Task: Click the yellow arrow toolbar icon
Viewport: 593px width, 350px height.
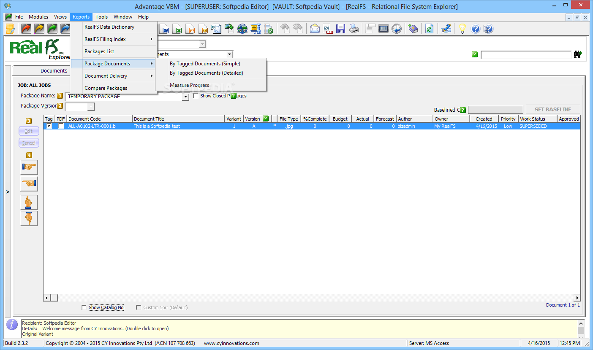Action: pyautogui.click(x=39, y=29)
